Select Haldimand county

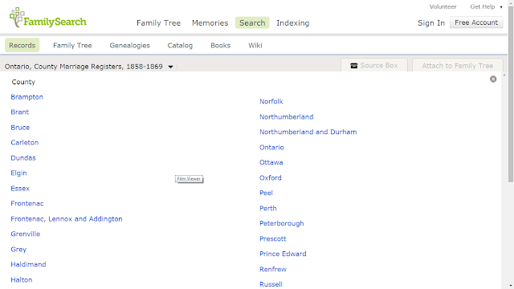[28, 264]
